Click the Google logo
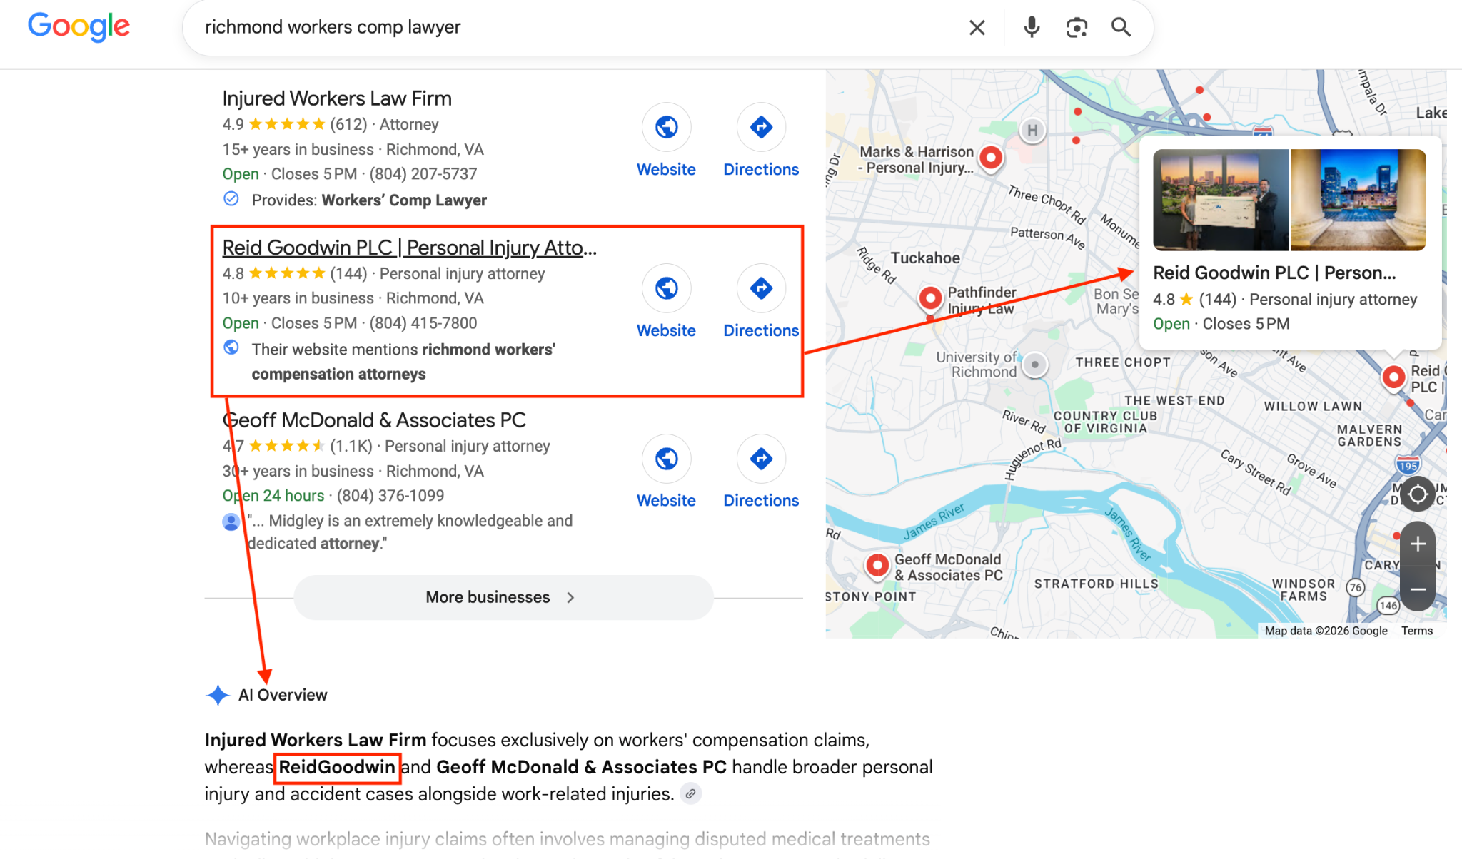The width and height of the screenshot is (1462, 859). [79, 27]
